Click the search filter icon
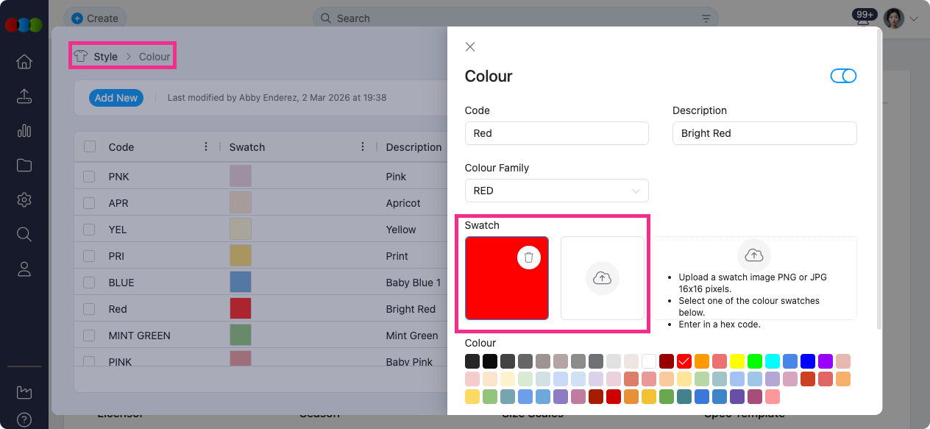 [x=706, y=18]
